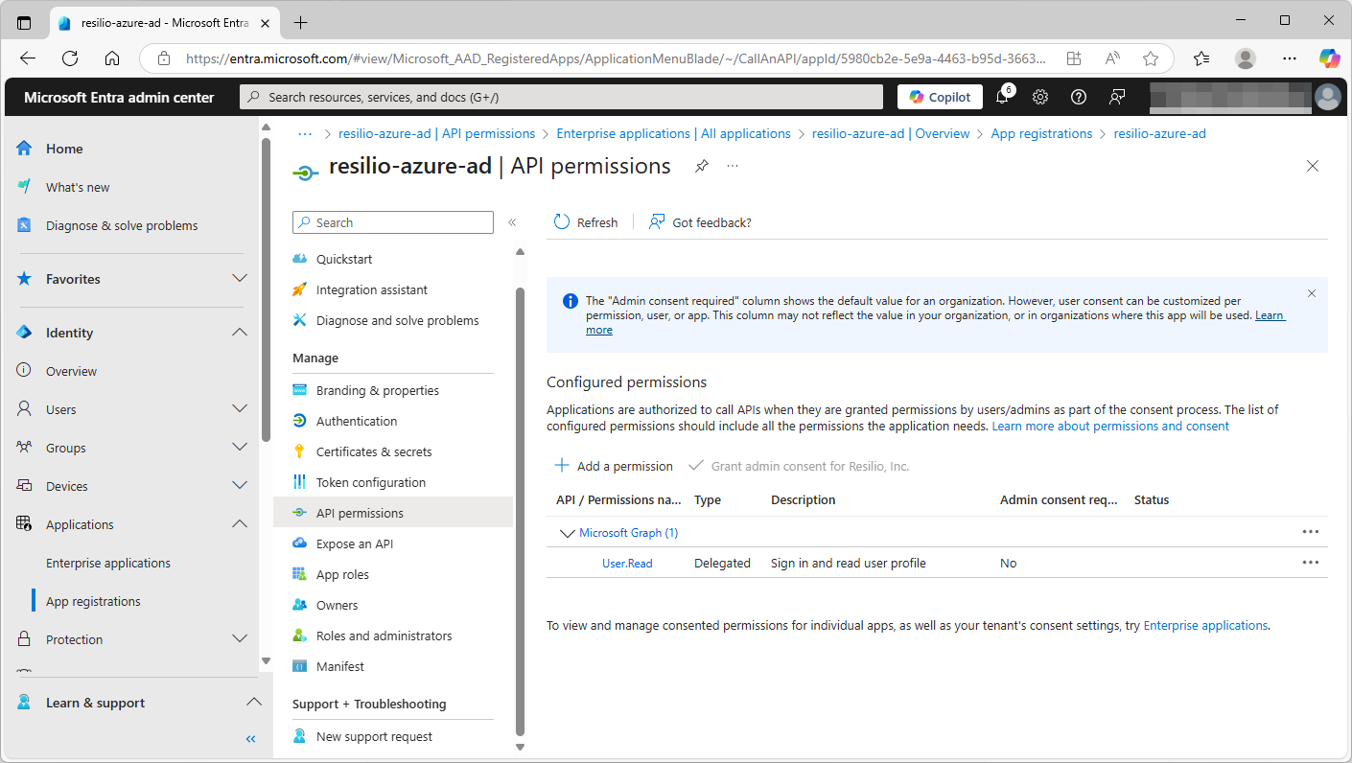Open Copilot from the top bar
The height and width of the screenshot is (763, 1352).
pyautogui.click(x=939, y=96)
